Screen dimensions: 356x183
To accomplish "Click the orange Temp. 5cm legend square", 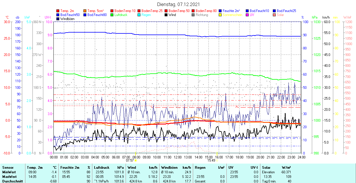I will point(85,11).
